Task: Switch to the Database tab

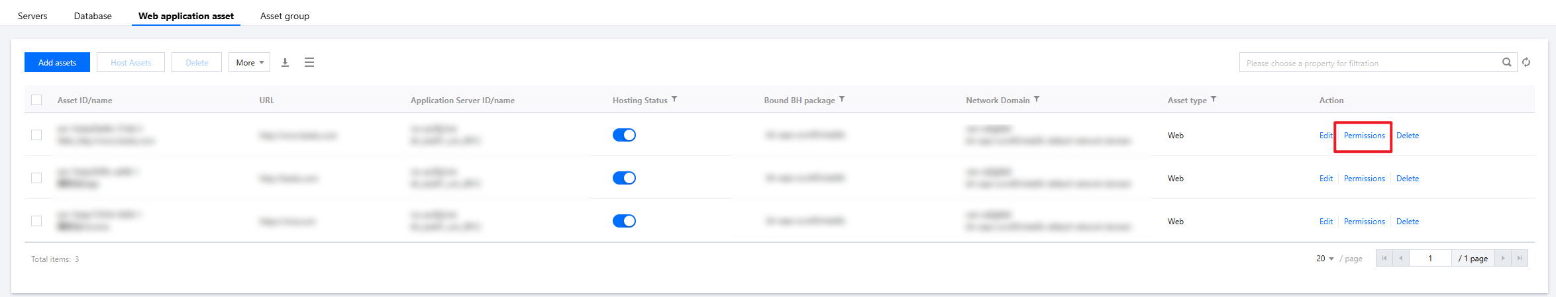Action: (93, 16)
